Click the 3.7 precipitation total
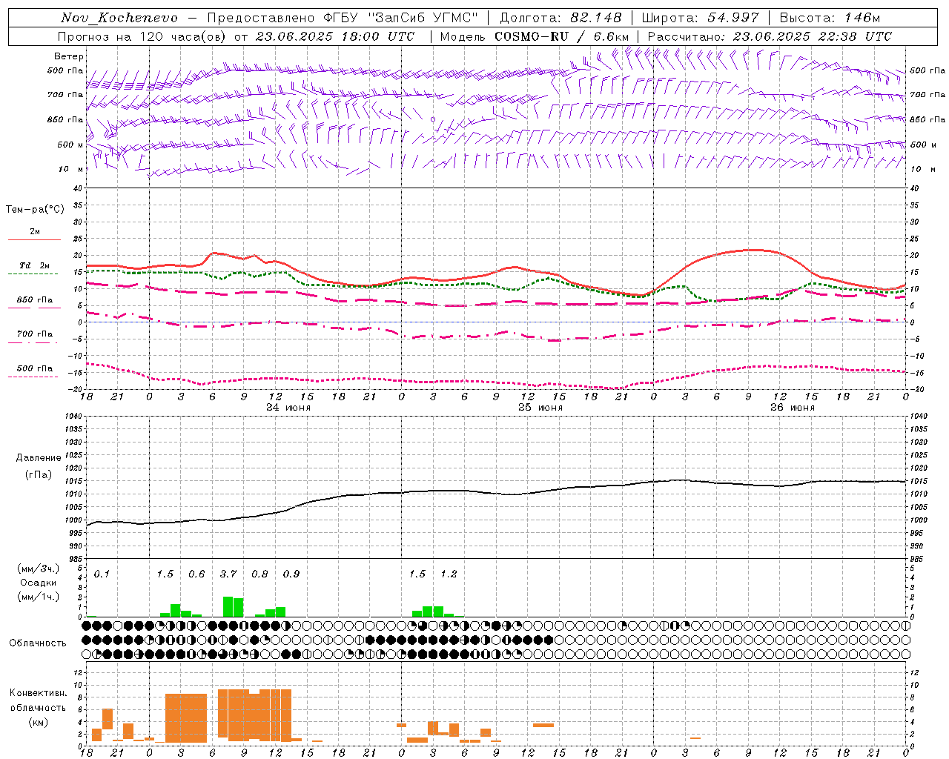 click(228, 574)
